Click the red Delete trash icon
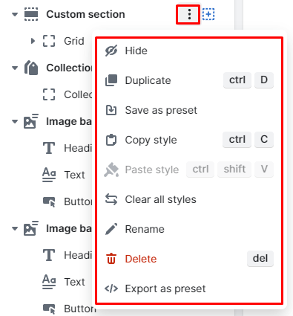Screen dimensions: 293x316 point(111,259)
